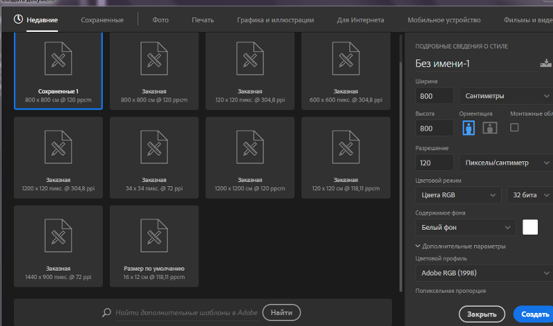Click Ширина width input field
This screenshot has width=553, height=326.
click(x=435, y=96)
